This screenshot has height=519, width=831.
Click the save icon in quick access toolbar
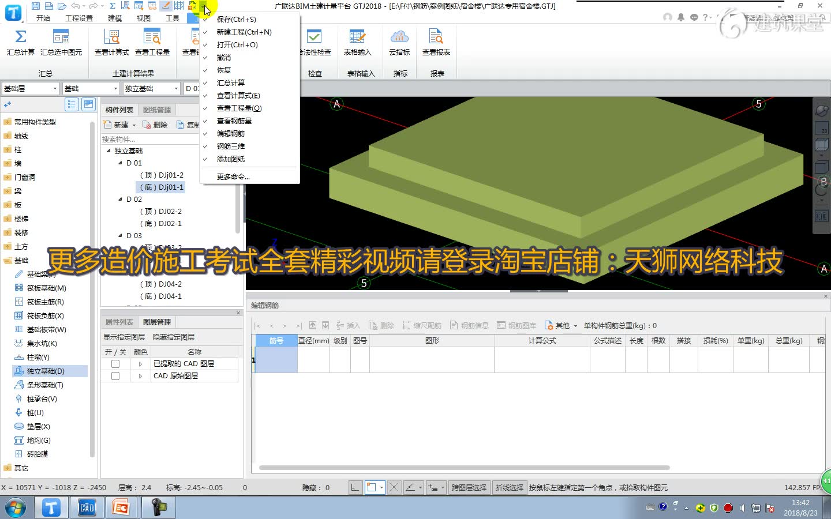click(36, 6)
